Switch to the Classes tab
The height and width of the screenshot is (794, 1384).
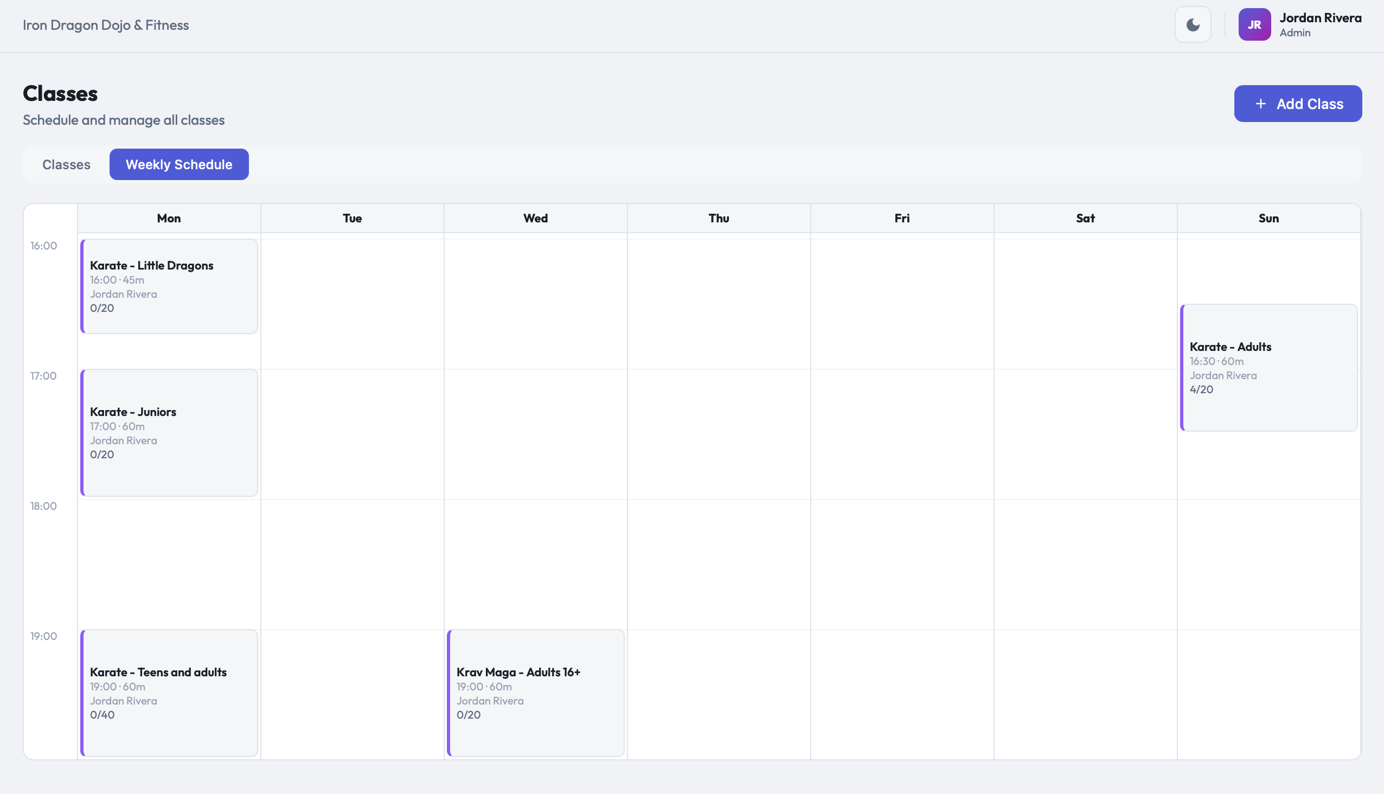tap(66, 164)
